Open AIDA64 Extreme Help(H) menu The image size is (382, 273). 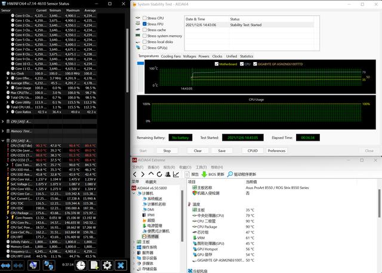click(x=217, y=167)
